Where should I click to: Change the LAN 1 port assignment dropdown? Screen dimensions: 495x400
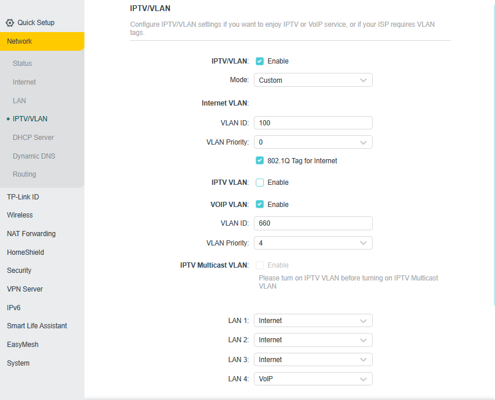(313, 321)
